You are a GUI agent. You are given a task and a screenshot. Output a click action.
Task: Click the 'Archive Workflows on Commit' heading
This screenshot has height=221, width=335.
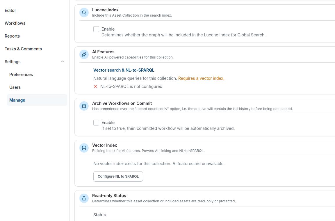[x=122, y=103]
